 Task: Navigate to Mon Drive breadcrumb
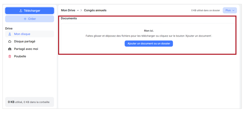click(68, 10)
